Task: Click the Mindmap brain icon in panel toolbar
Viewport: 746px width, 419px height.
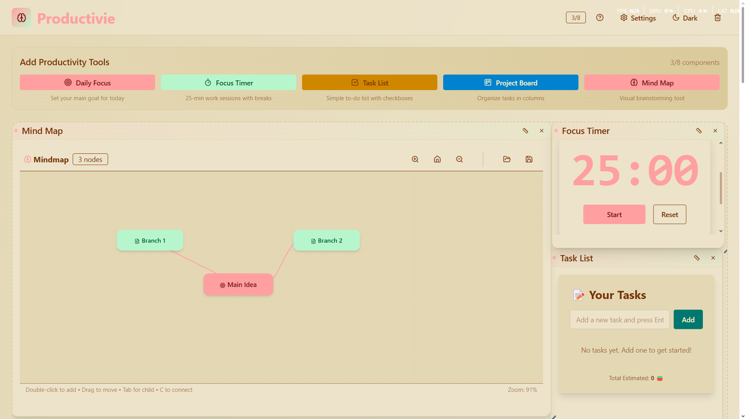Action: point(28,159)
